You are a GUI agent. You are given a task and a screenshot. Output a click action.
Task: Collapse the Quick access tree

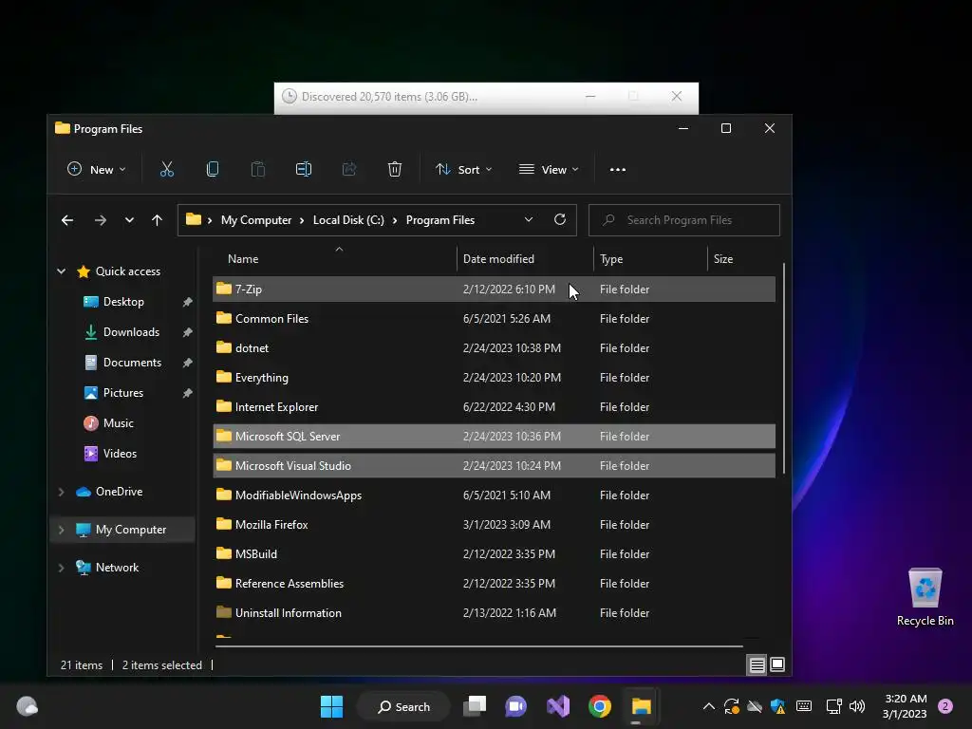(62, 271)
